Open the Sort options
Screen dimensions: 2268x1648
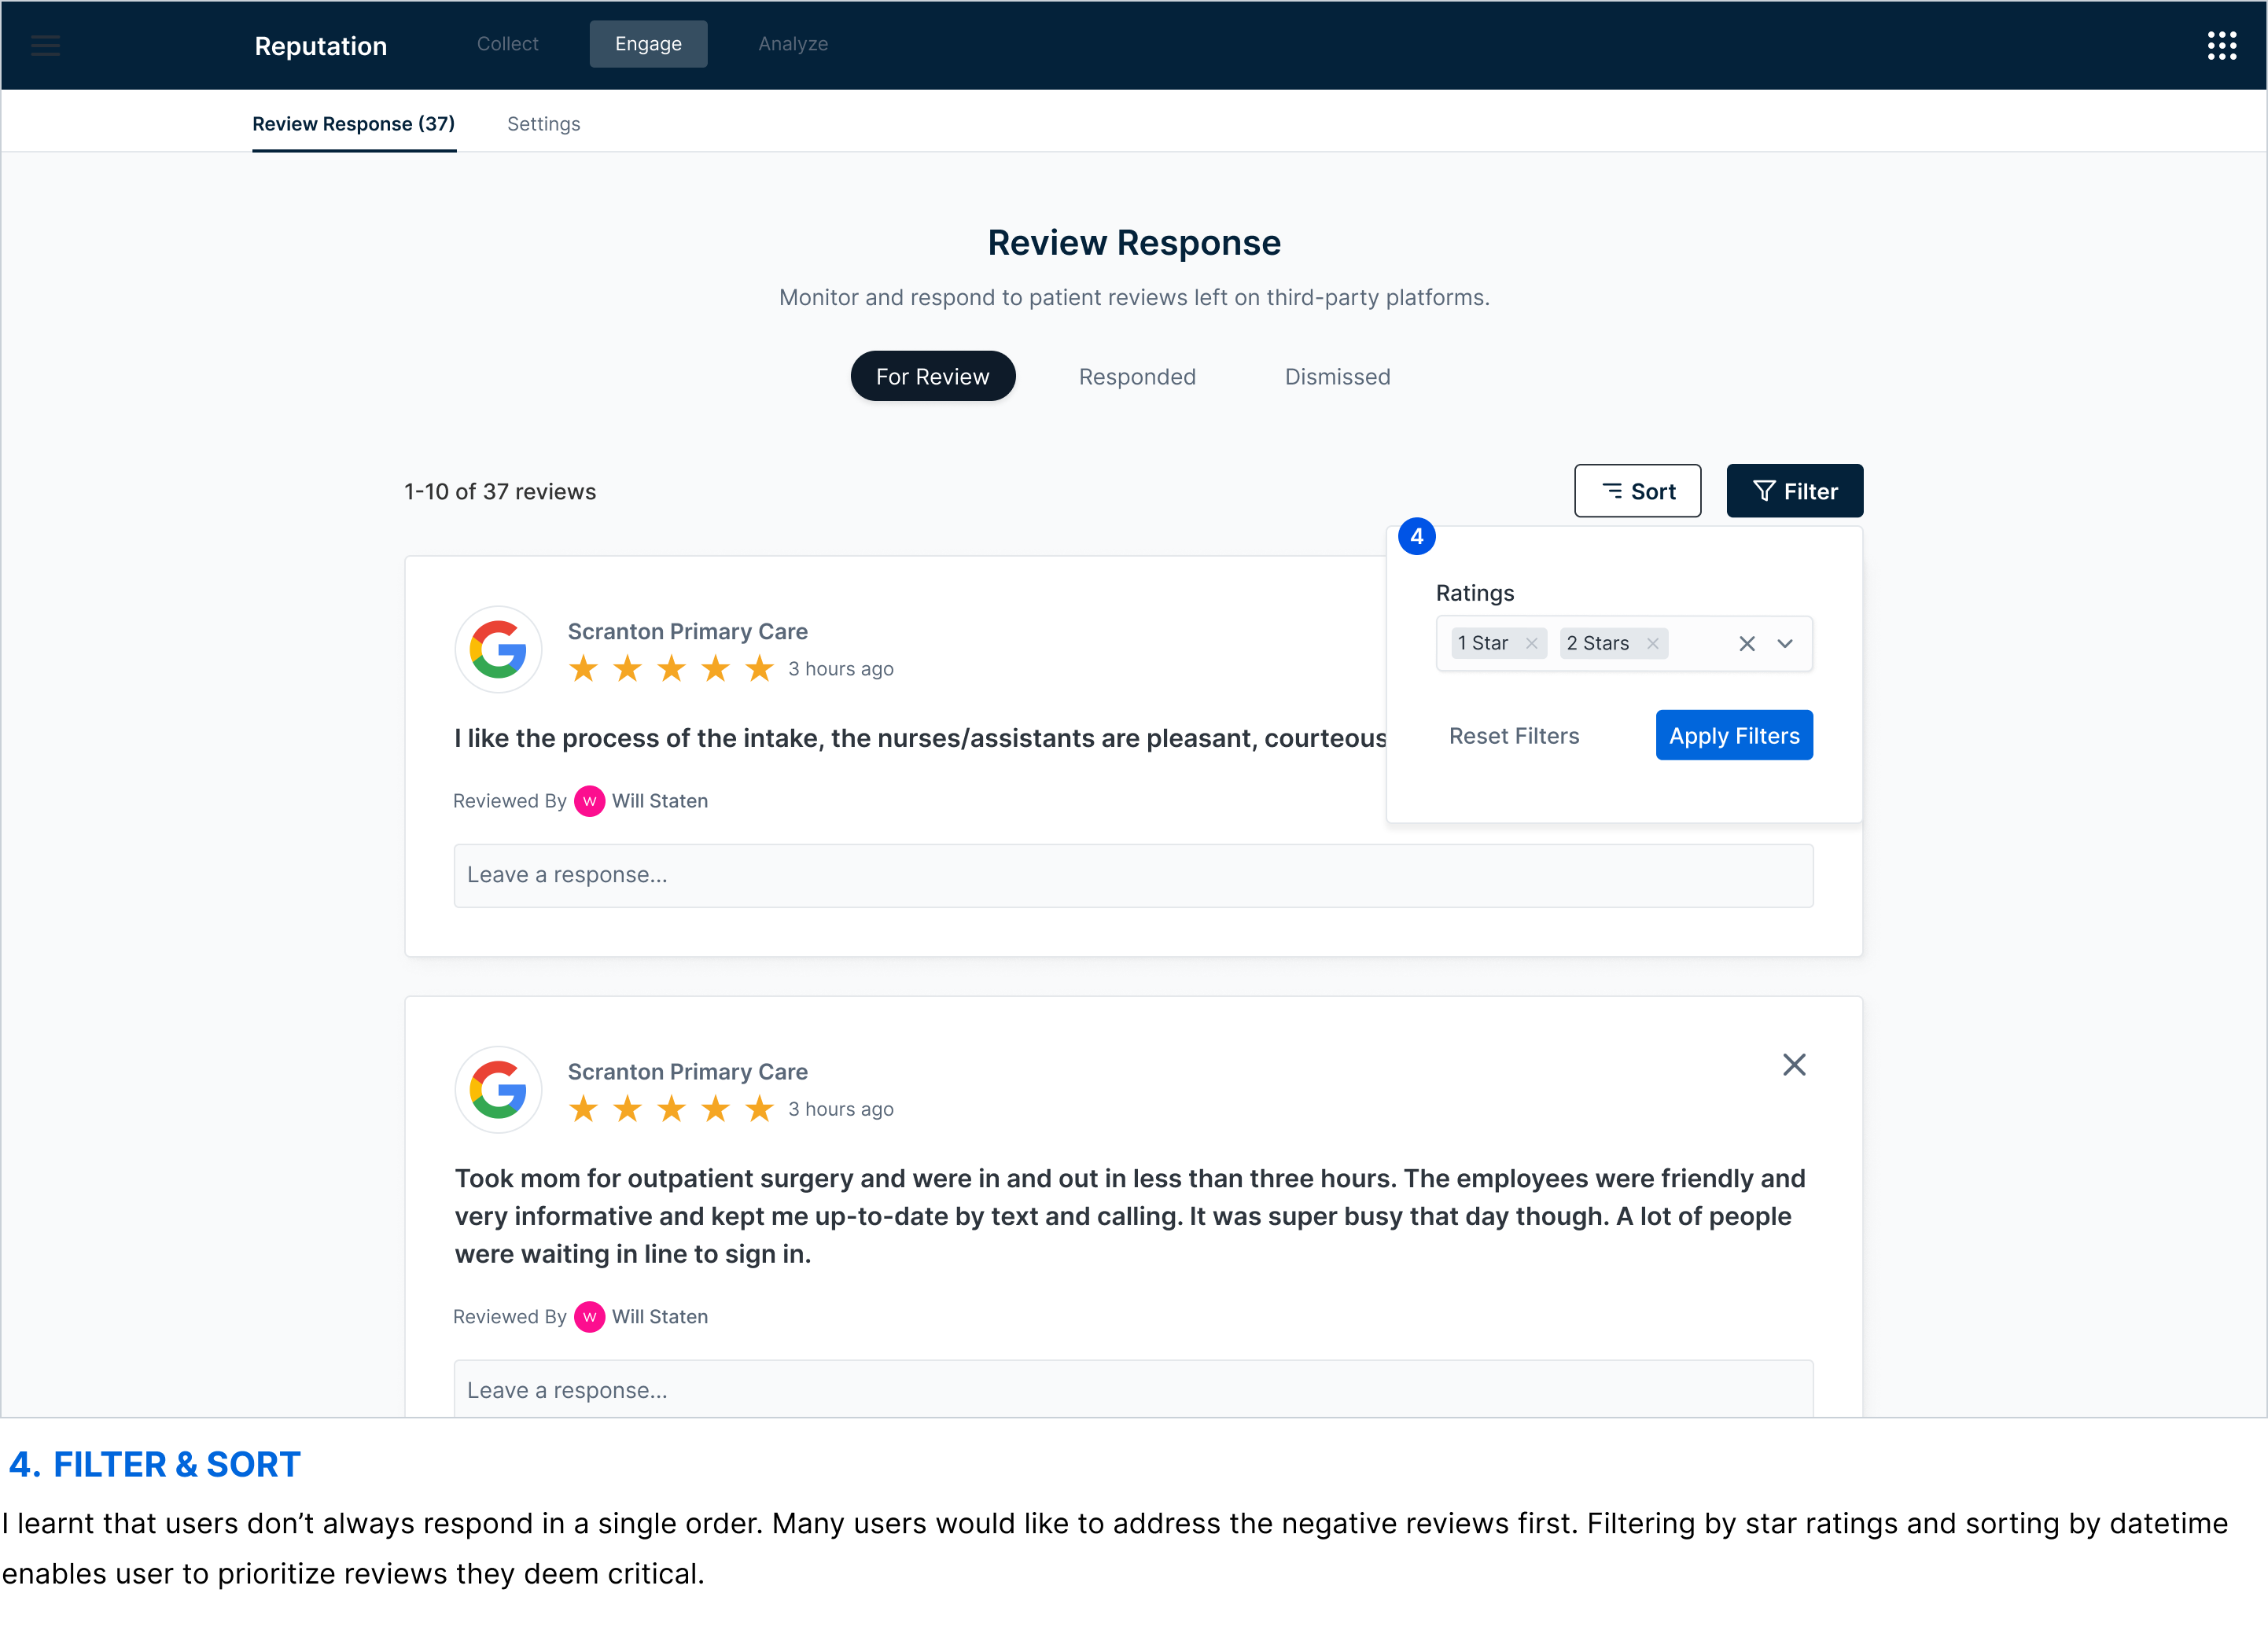tap(1637, 491)
